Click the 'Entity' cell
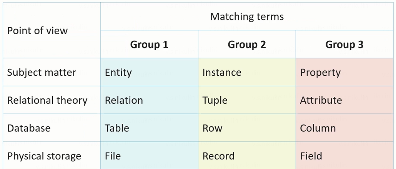 click(118, 72)
